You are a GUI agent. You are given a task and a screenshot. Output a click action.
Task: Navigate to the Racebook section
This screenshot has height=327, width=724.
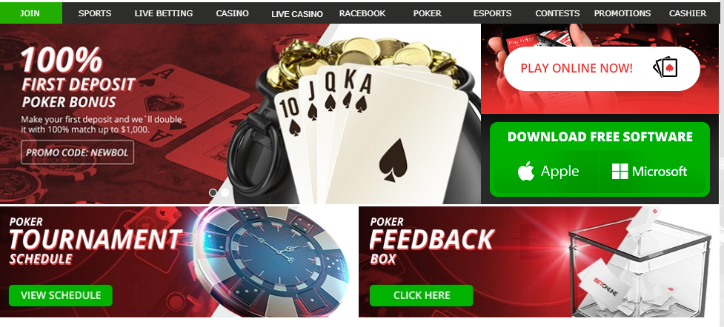362,13
